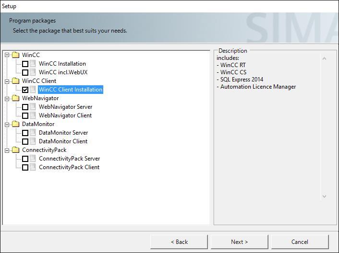Image resolution: width=339 pixels, height=253 pixels.
Task: Select the highlighted WinCC Client Installation label
Action: point(71,90)
